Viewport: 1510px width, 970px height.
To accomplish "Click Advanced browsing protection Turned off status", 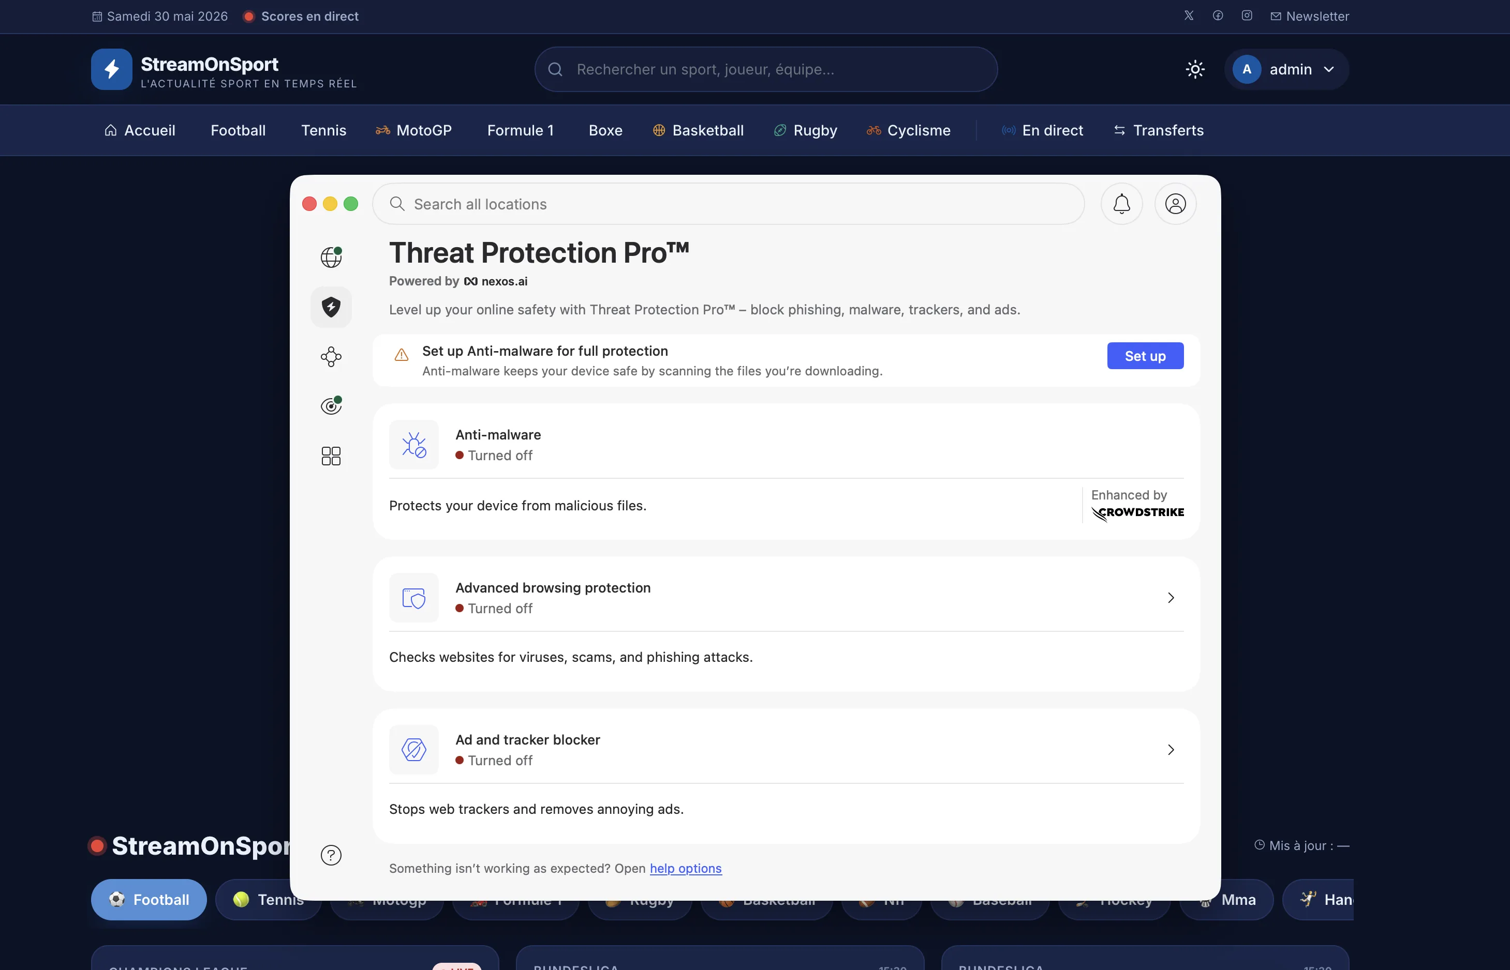I will click(x=494, y=609).
